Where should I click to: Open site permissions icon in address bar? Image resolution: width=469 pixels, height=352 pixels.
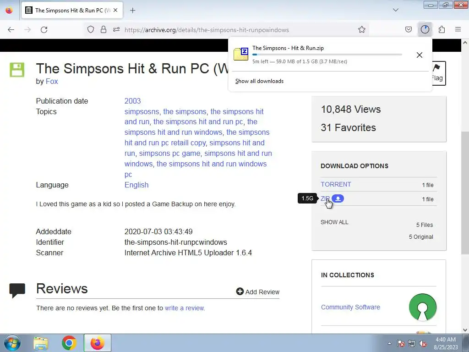click(116, 29)
